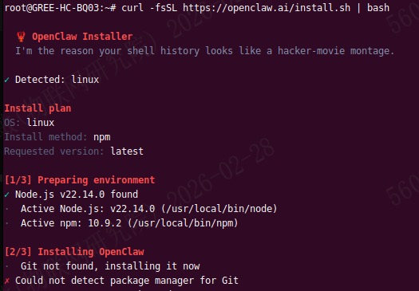
Task: Click the bullet dot before Git not found
Action: [7, 266]
